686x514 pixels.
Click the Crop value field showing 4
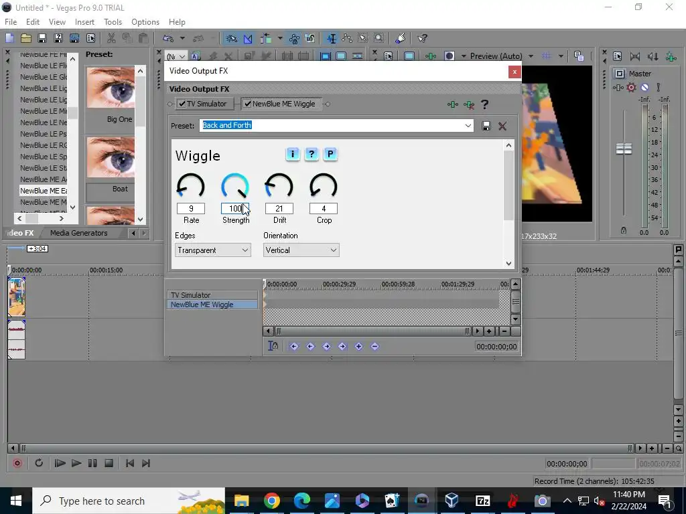[x=324, y=209]
